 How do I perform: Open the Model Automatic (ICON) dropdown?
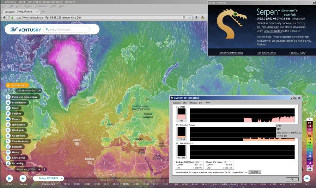tap(28, 169)
